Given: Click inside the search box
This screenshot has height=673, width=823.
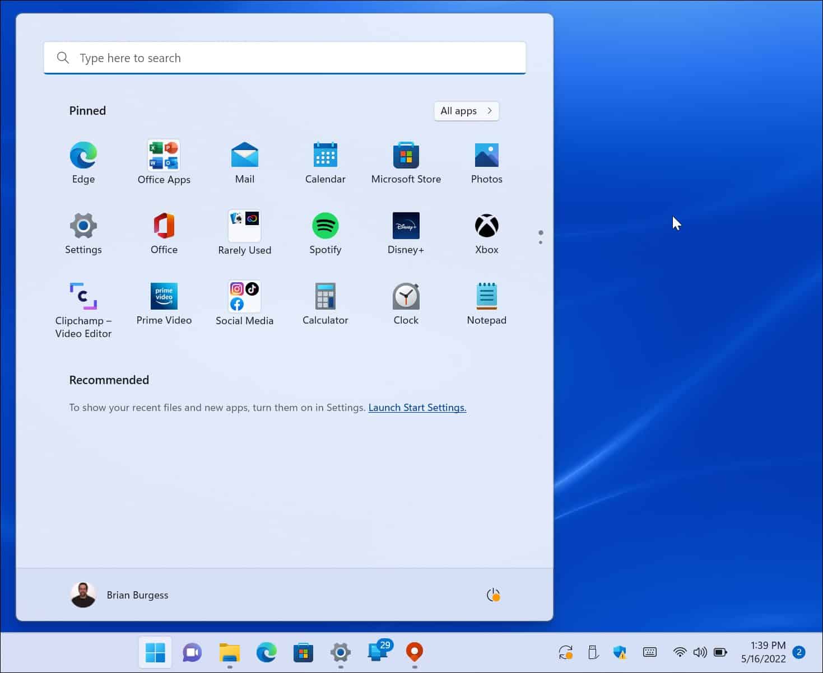Looking at the screenshot, I should [285, 58].
